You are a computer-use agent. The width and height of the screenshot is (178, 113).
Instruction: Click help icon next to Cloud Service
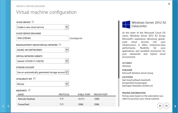pyautogui.click(x=33, y=22)
